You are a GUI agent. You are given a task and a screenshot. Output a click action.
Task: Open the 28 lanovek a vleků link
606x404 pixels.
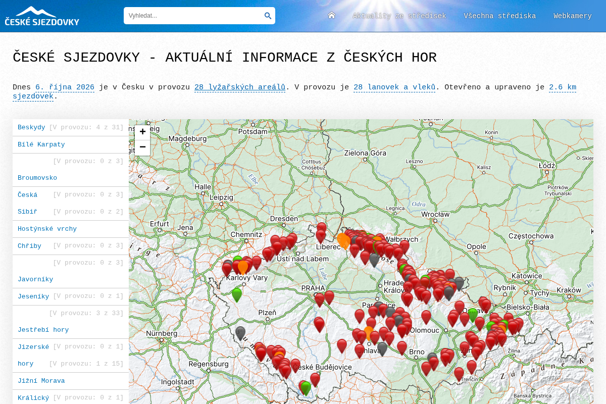(x=394, y=87)
